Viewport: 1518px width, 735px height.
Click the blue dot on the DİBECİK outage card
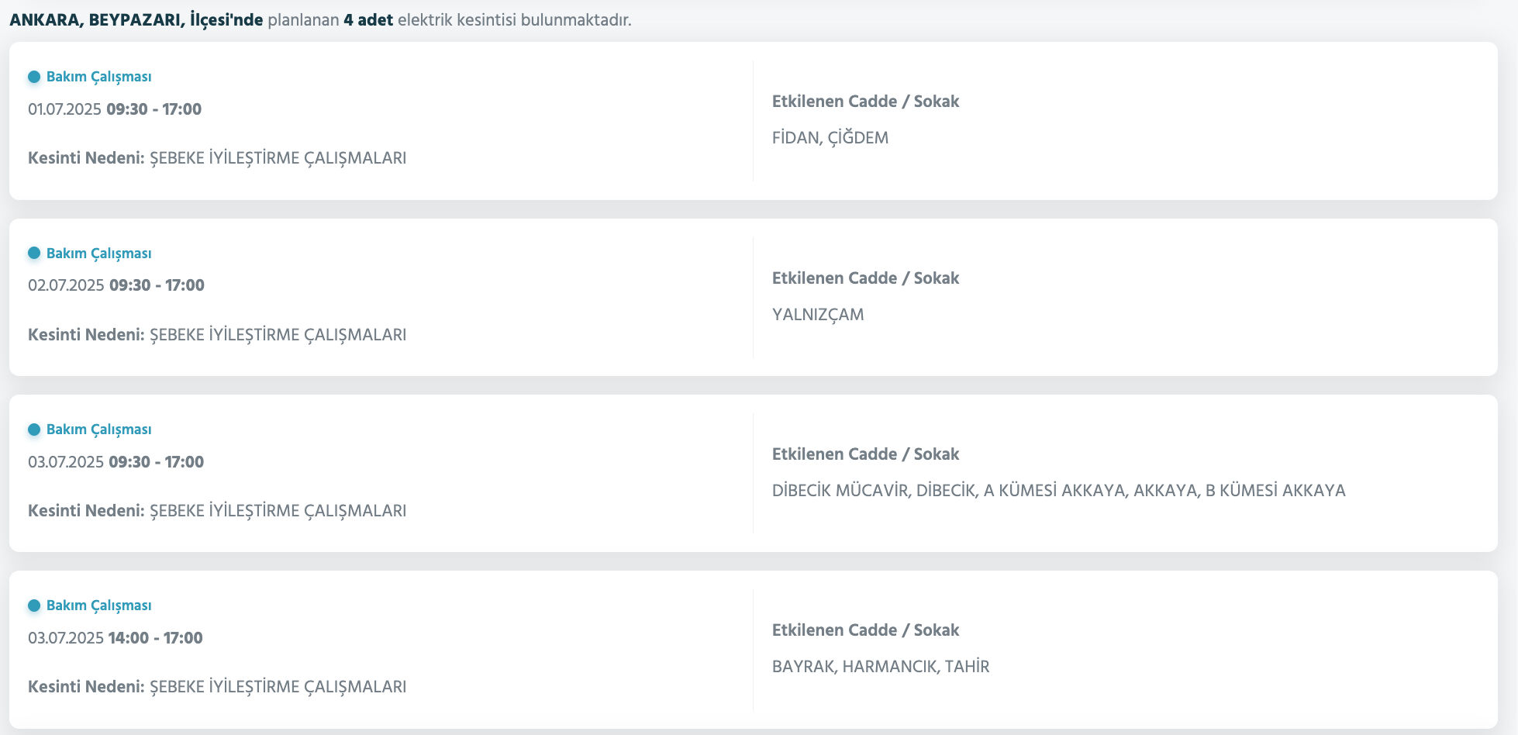click(x=34, y=430)
